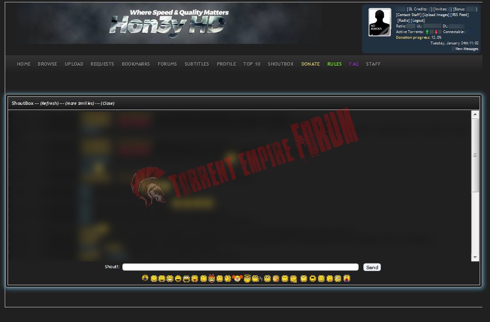Viewport: 490px width, 322px height.
Task: Insert the tongue-out smiley
Action: click(195, 278)
